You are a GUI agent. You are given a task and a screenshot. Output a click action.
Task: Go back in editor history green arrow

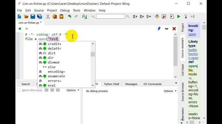(x=19, y=29)
